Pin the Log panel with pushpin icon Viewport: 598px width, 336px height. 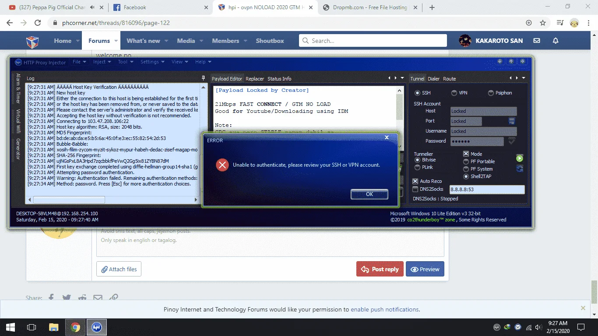pyautogui.click(x=203, y=78)
